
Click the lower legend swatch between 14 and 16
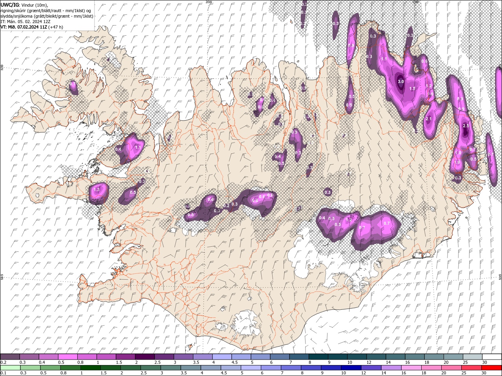391,367
